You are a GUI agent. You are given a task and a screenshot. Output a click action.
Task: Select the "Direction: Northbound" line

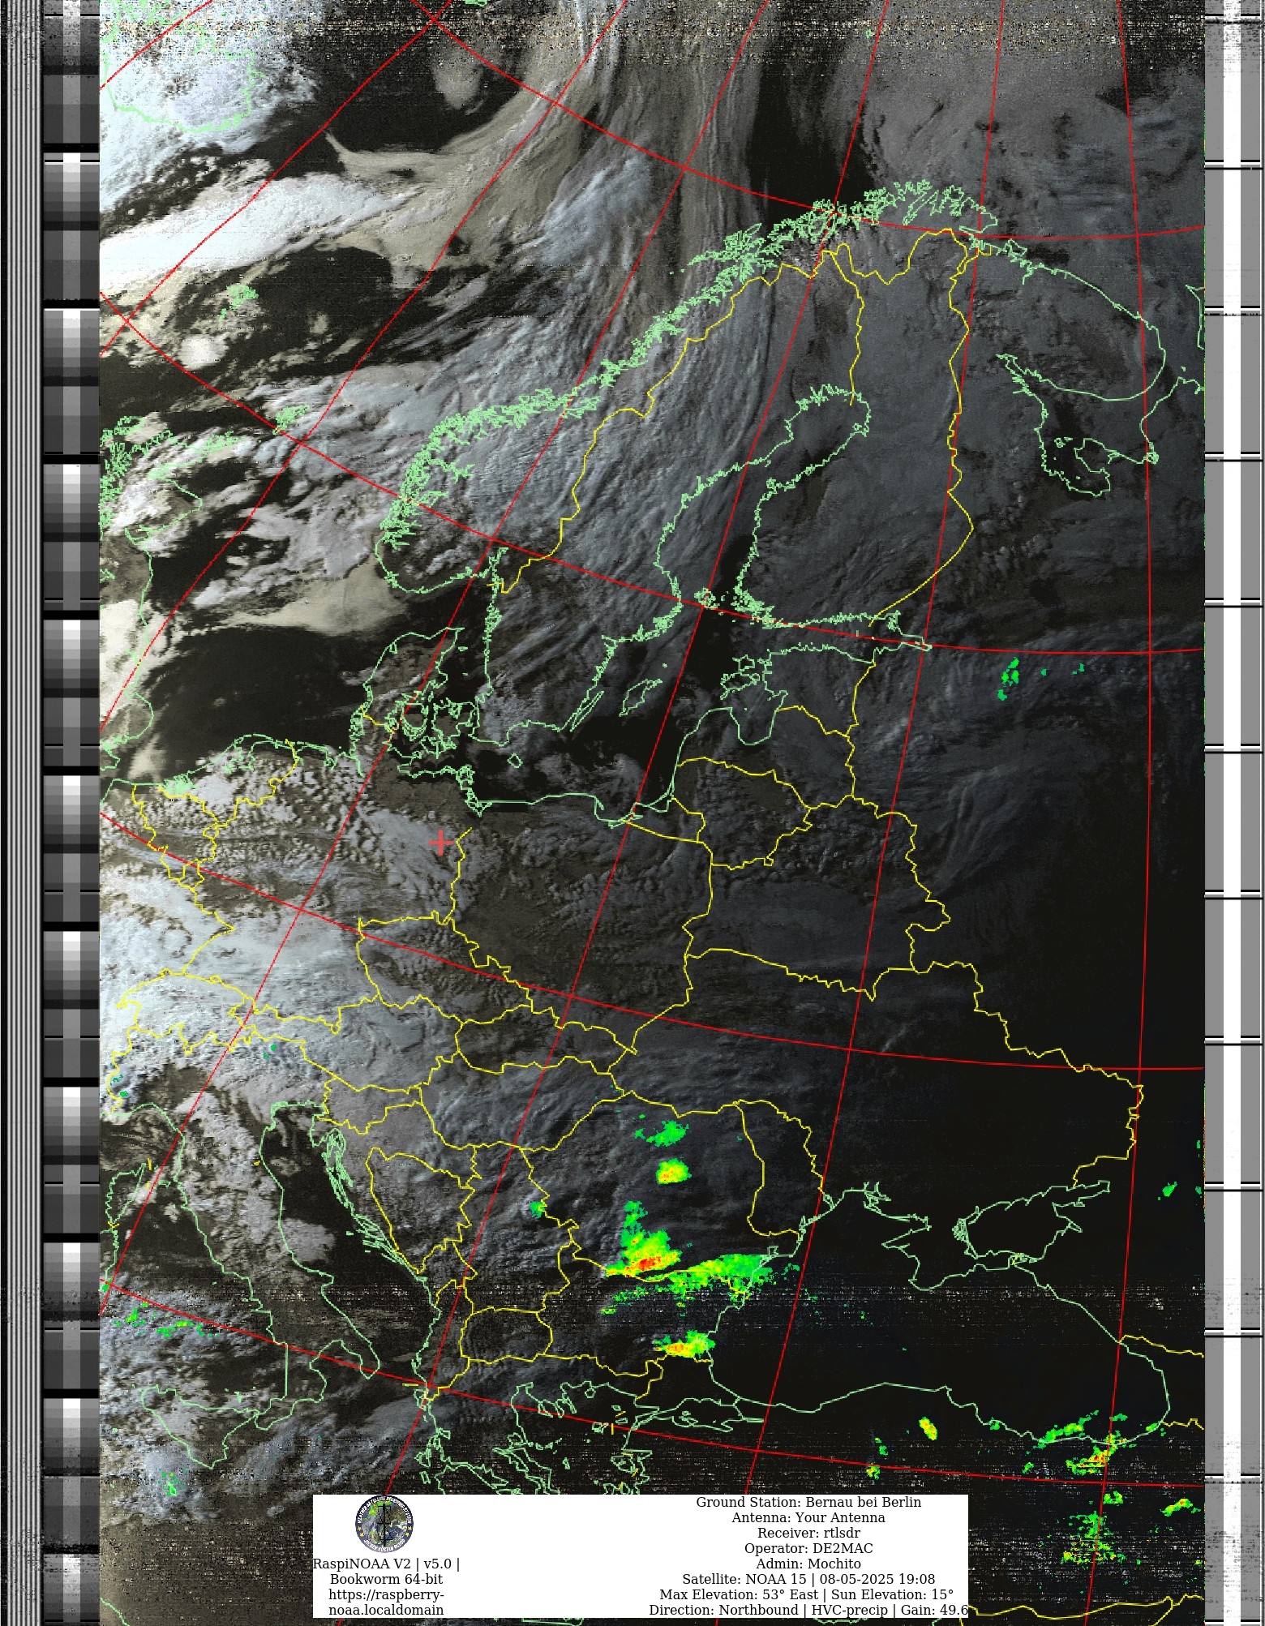808,1610
